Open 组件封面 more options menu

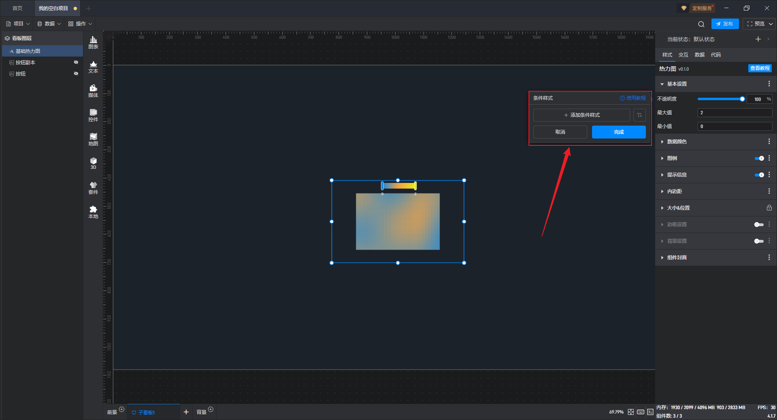pos(769,257)
